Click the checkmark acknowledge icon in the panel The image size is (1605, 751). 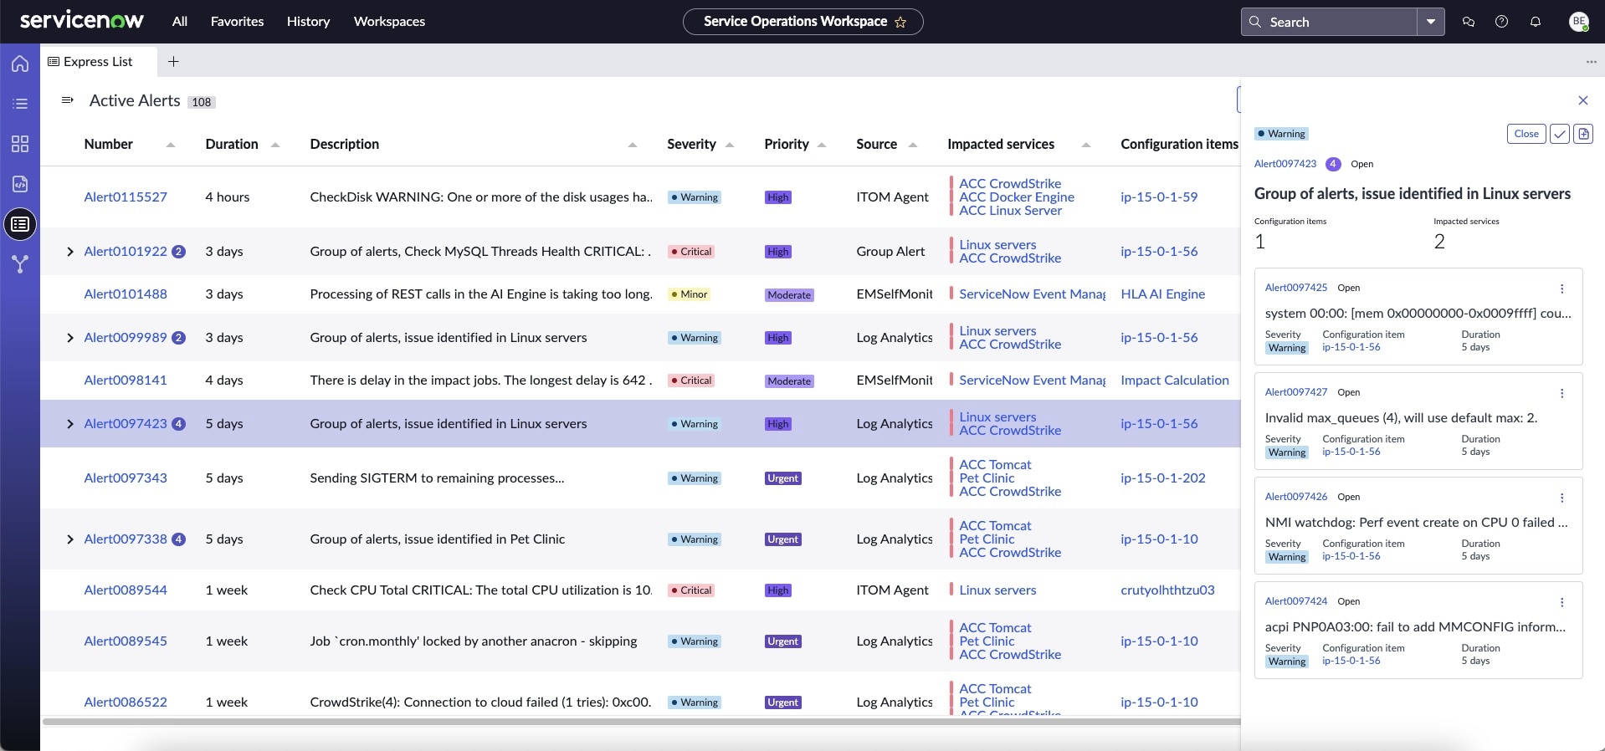pyautogui.click(x=1559, y=134)
